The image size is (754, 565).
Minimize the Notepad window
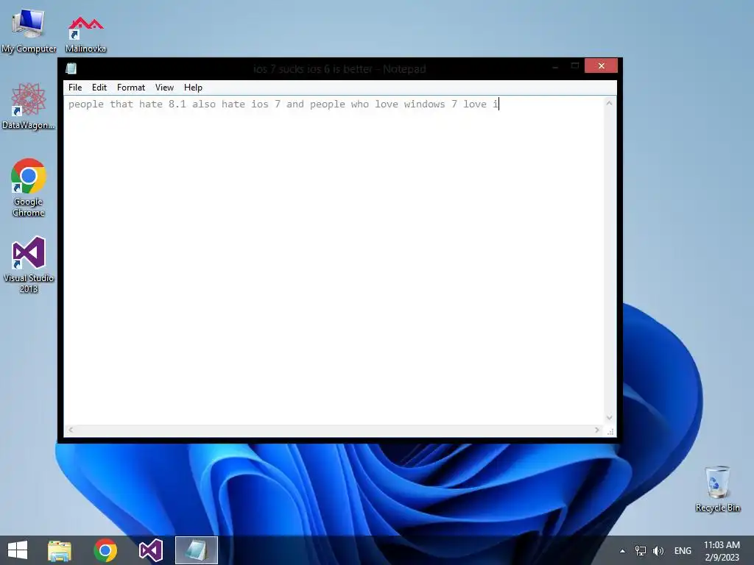click(x=555, y=66)
